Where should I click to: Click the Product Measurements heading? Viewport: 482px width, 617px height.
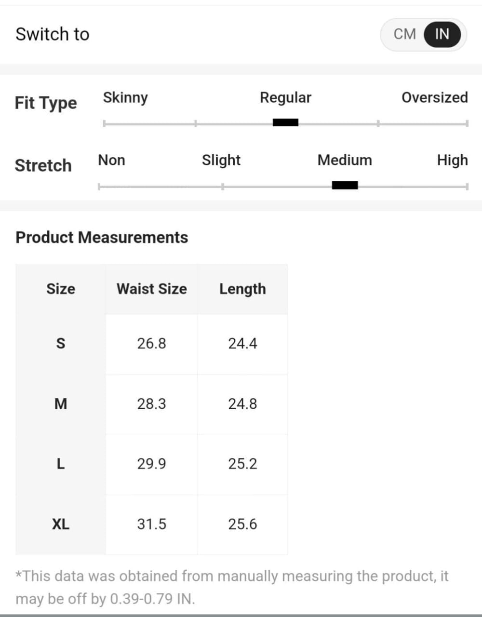tap(102, 237)
